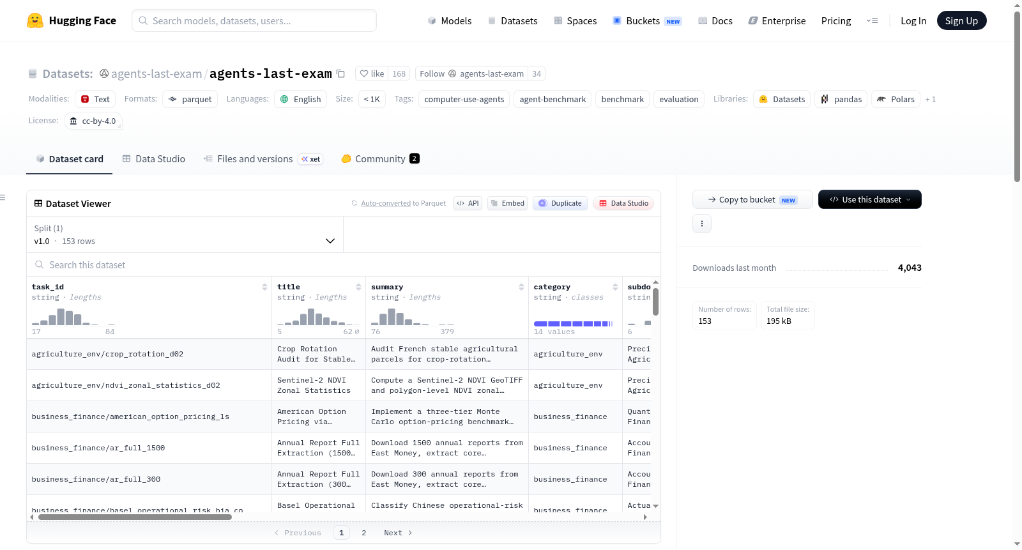
Task: Open the pandas library tag
Action: click(x=841, y=99)
